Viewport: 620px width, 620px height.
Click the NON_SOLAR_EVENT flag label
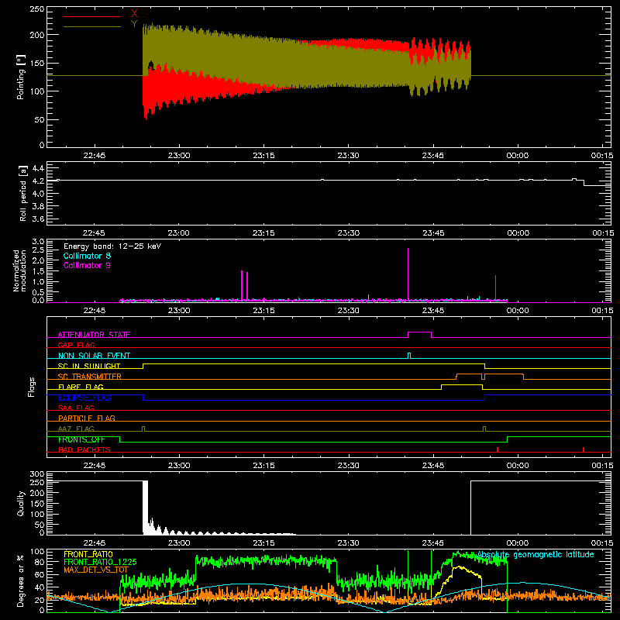tap(94, 356)
